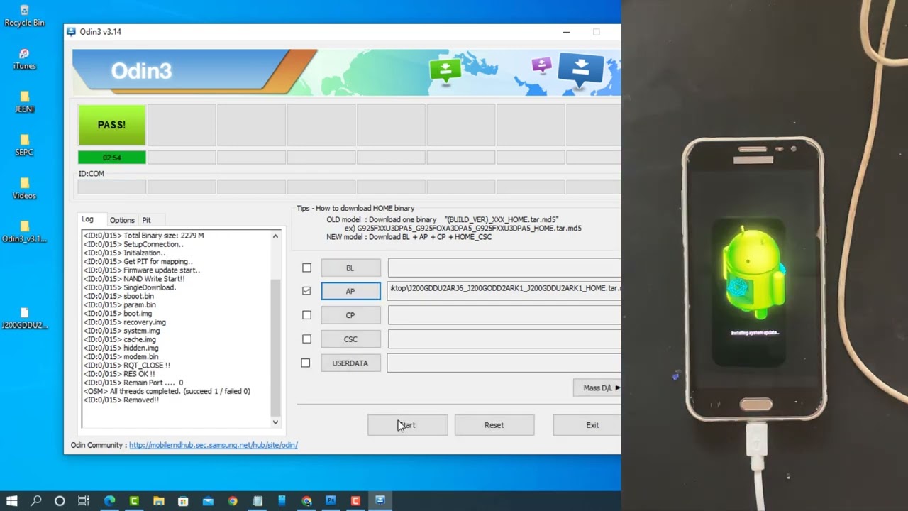The width and height of the screenshot is (908, 511).
Task: Open the Mail app from taskbar
Action: [208, 501]
